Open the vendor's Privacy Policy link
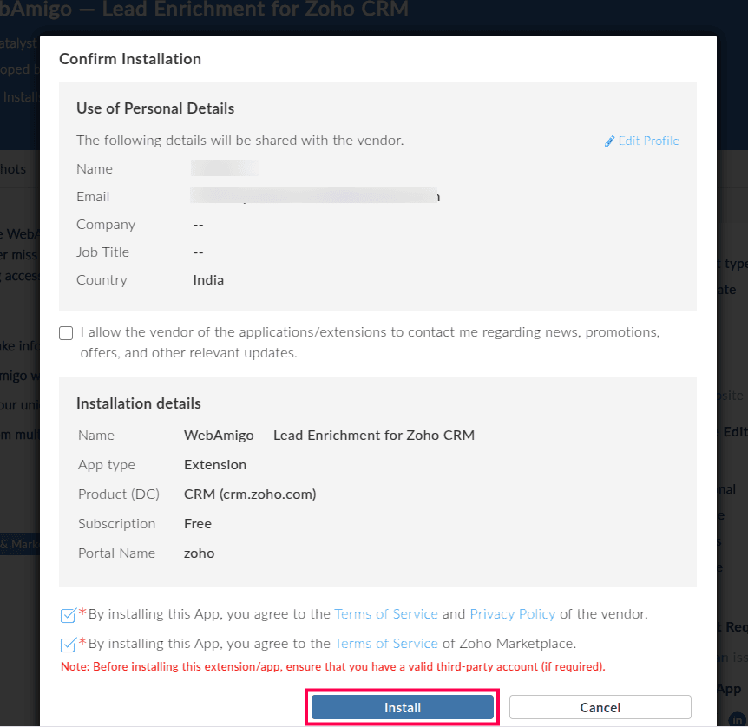 tap(512, 614)
